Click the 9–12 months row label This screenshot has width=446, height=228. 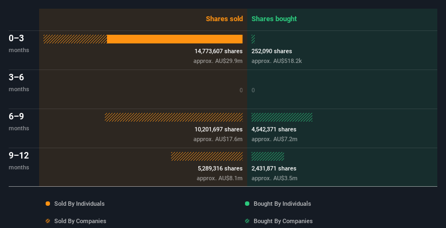[19, 161]
